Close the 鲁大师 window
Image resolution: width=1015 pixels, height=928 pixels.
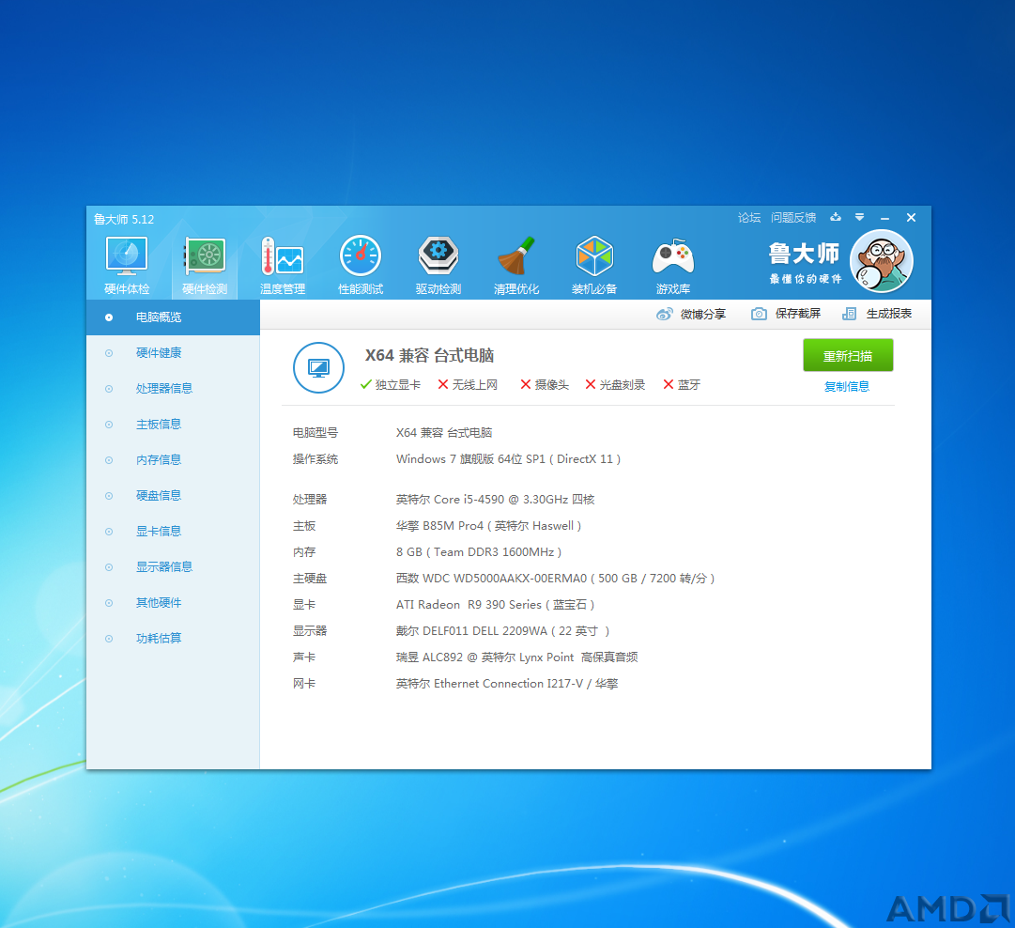(911, 218)
